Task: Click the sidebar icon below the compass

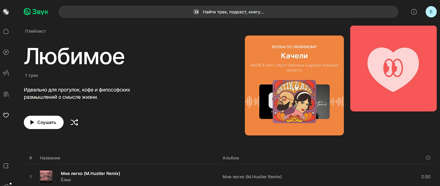Action: click(6, 73)
